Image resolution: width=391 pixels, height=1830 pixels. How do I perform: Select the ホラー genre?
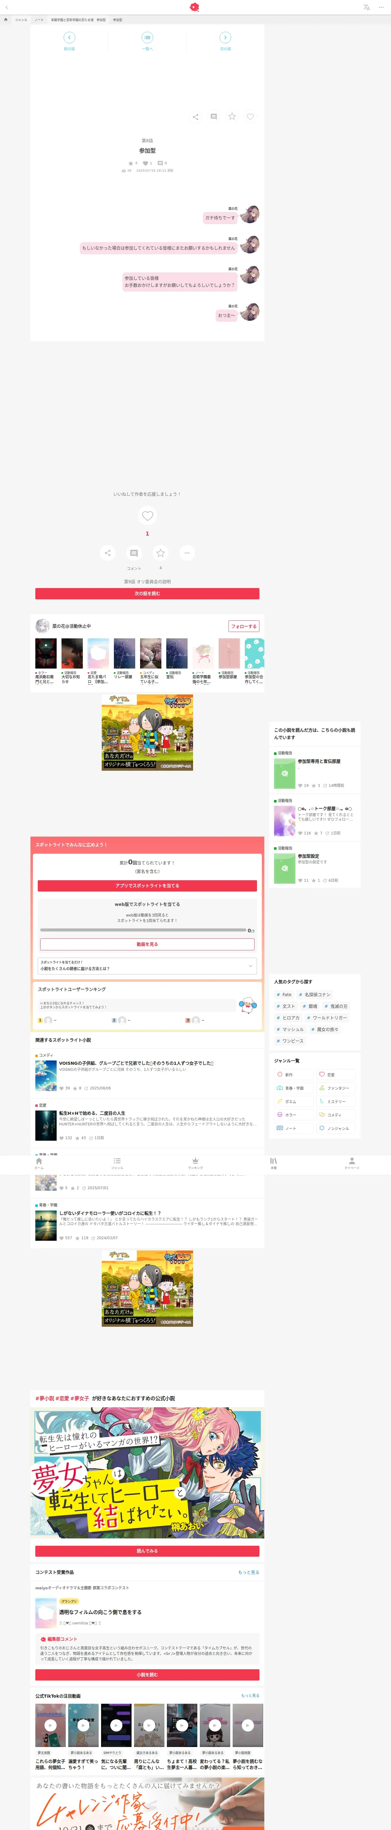point(294,1115)
